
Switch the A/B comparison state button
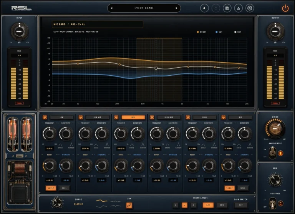(204, 8)
